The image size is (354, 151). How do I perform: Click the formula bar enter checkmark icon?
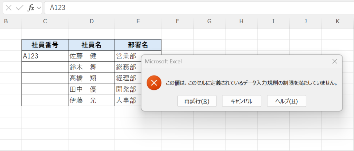[x=20, y=8]
